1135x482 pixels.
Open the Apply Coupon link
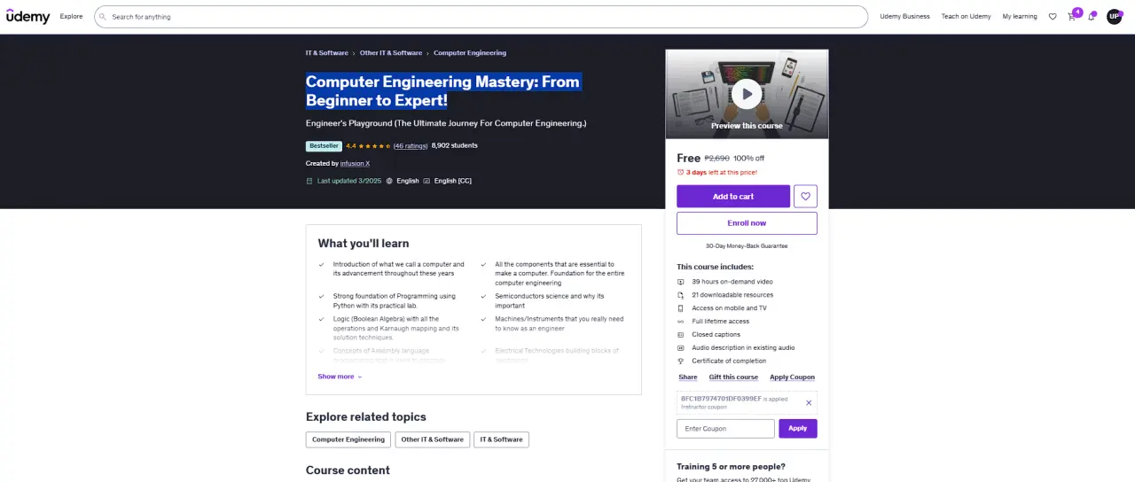[792, 377]
